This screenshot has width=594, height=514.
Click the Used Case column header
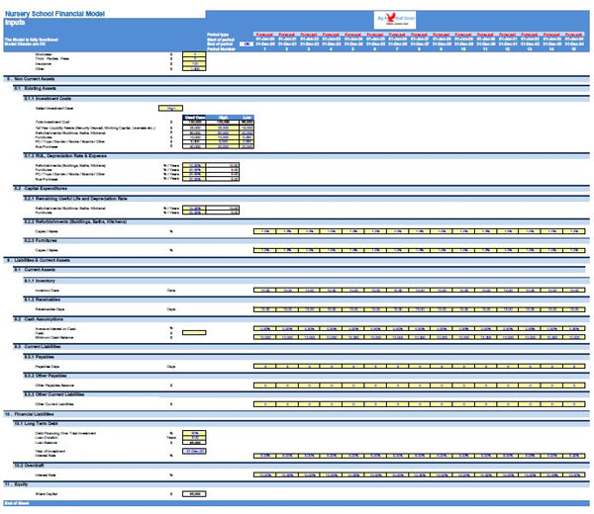[x=195, y=118]
